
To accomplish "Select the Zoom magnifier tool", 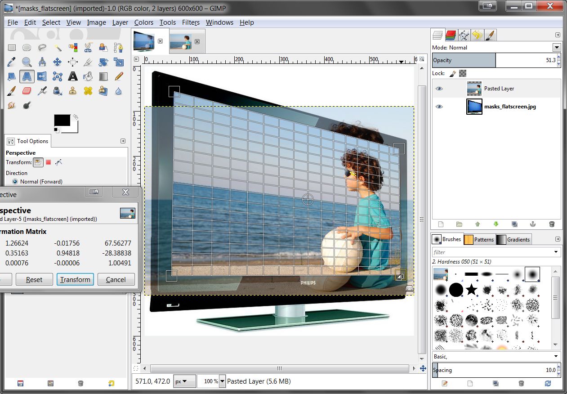I will (x=27, y=62).
